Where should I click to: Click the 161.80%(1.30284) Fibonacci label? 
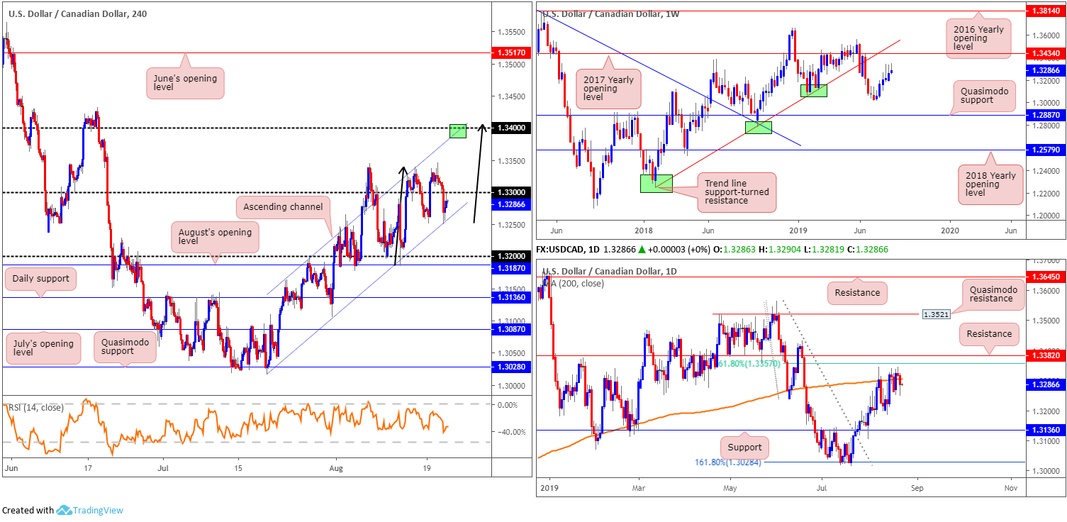click(727, 462)
